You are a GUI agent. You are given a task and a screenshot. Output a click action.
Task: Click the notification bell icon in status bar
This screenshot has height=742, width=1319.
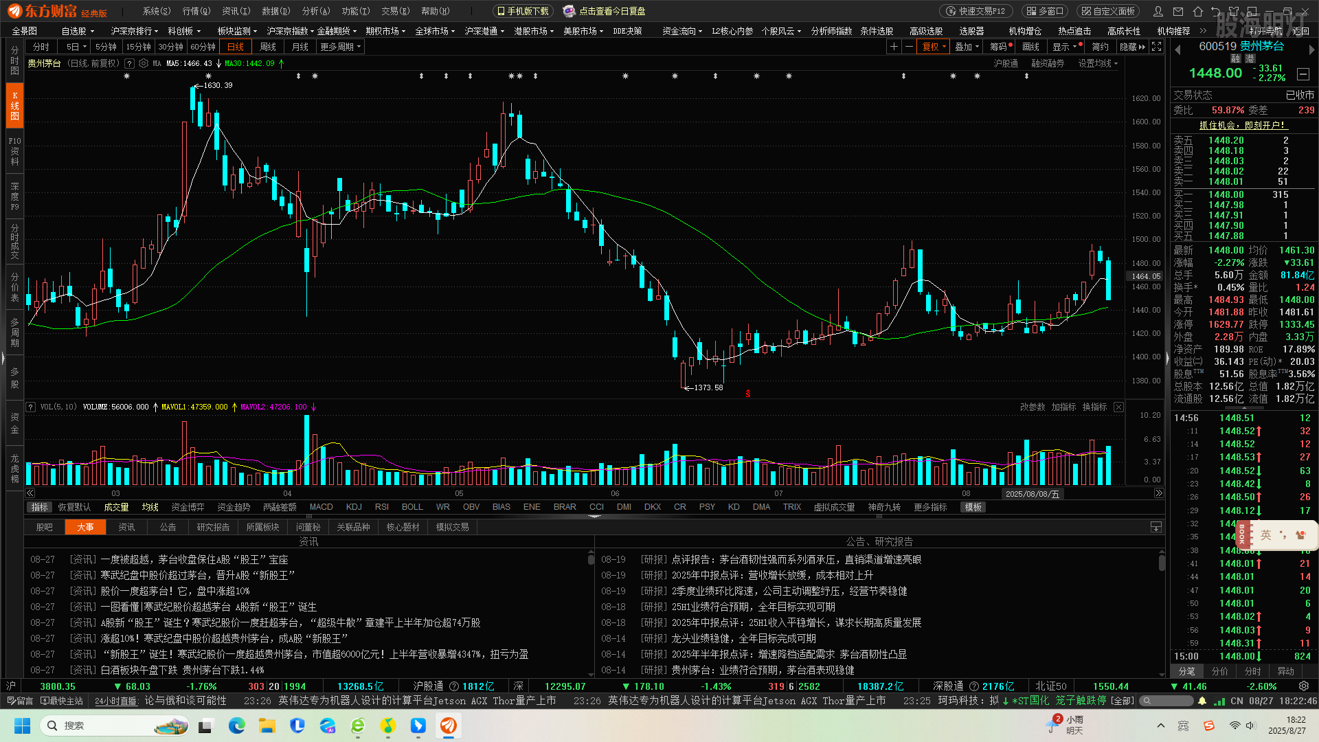1202,701
